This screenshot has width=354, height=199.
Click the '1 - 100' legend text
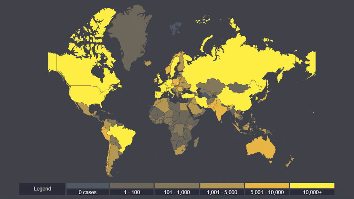click(132, 193)
